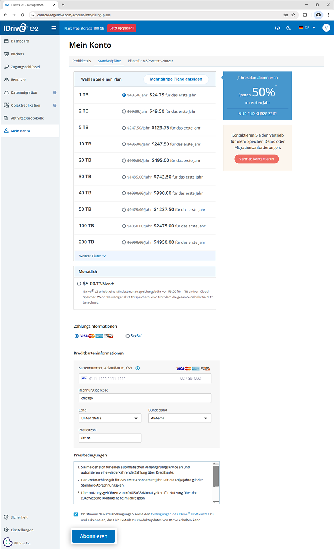Screen dimensions: 334x550
Task: Click the Sicherheit shield icon
Action: (6, 517)
